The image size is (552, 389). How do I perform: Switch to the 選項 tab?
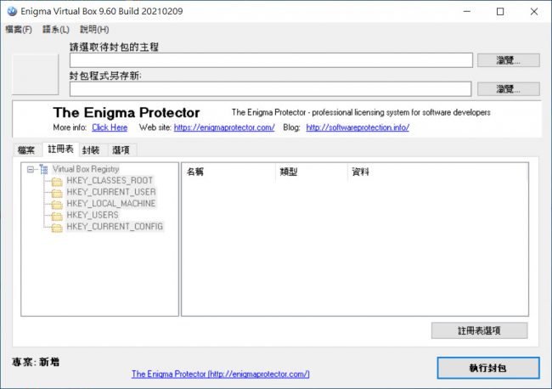click(121, 150)
